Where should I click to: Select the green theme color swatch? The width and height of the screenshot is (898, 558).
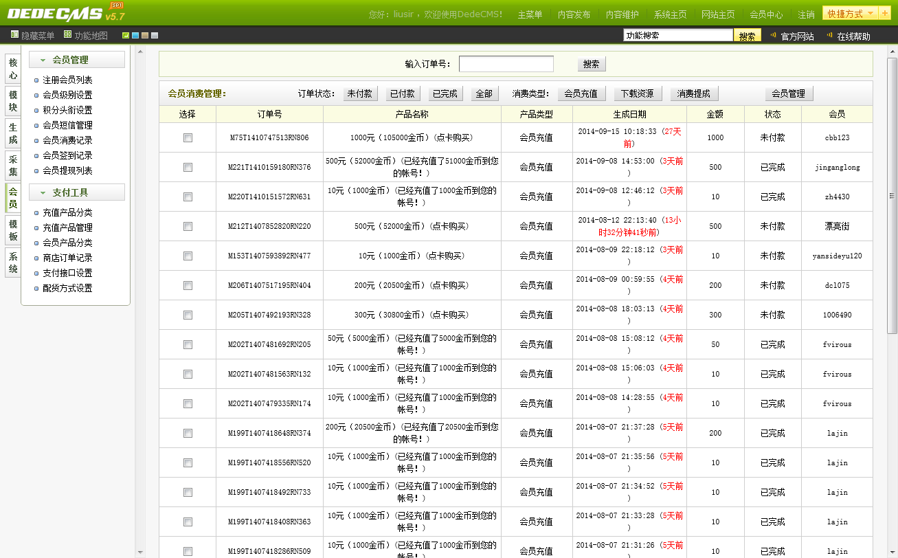[126, 36]
